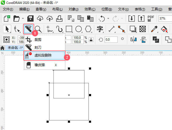The height and width of the screenshot is (130, 172).
Task: Choose 橡皮擦 from the flyout
Action: [x=45, y=65]
